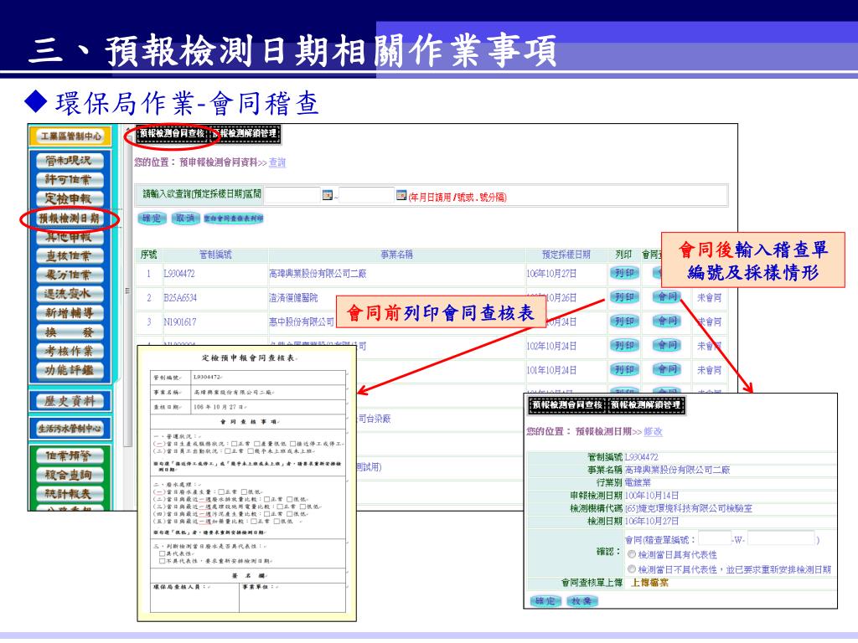
Task: Open 新增輔導 sidebar item
Action: click(x=70, y=313)
